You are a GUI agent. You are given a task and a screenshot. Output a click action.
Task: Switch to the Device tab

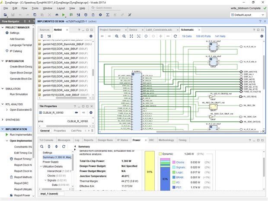133,29
